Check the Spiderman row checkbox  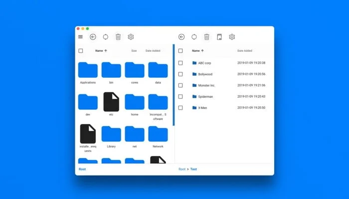coord(180,97)
